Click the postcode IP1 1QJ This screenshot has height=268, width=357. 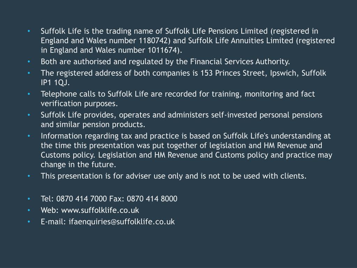point(54,82)
